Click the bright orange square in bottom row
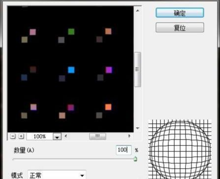 coord(108,107)
